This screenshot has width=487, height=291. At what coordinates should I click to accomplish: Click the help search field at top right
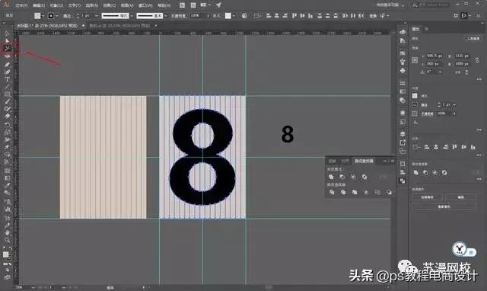tap(431, 5)
